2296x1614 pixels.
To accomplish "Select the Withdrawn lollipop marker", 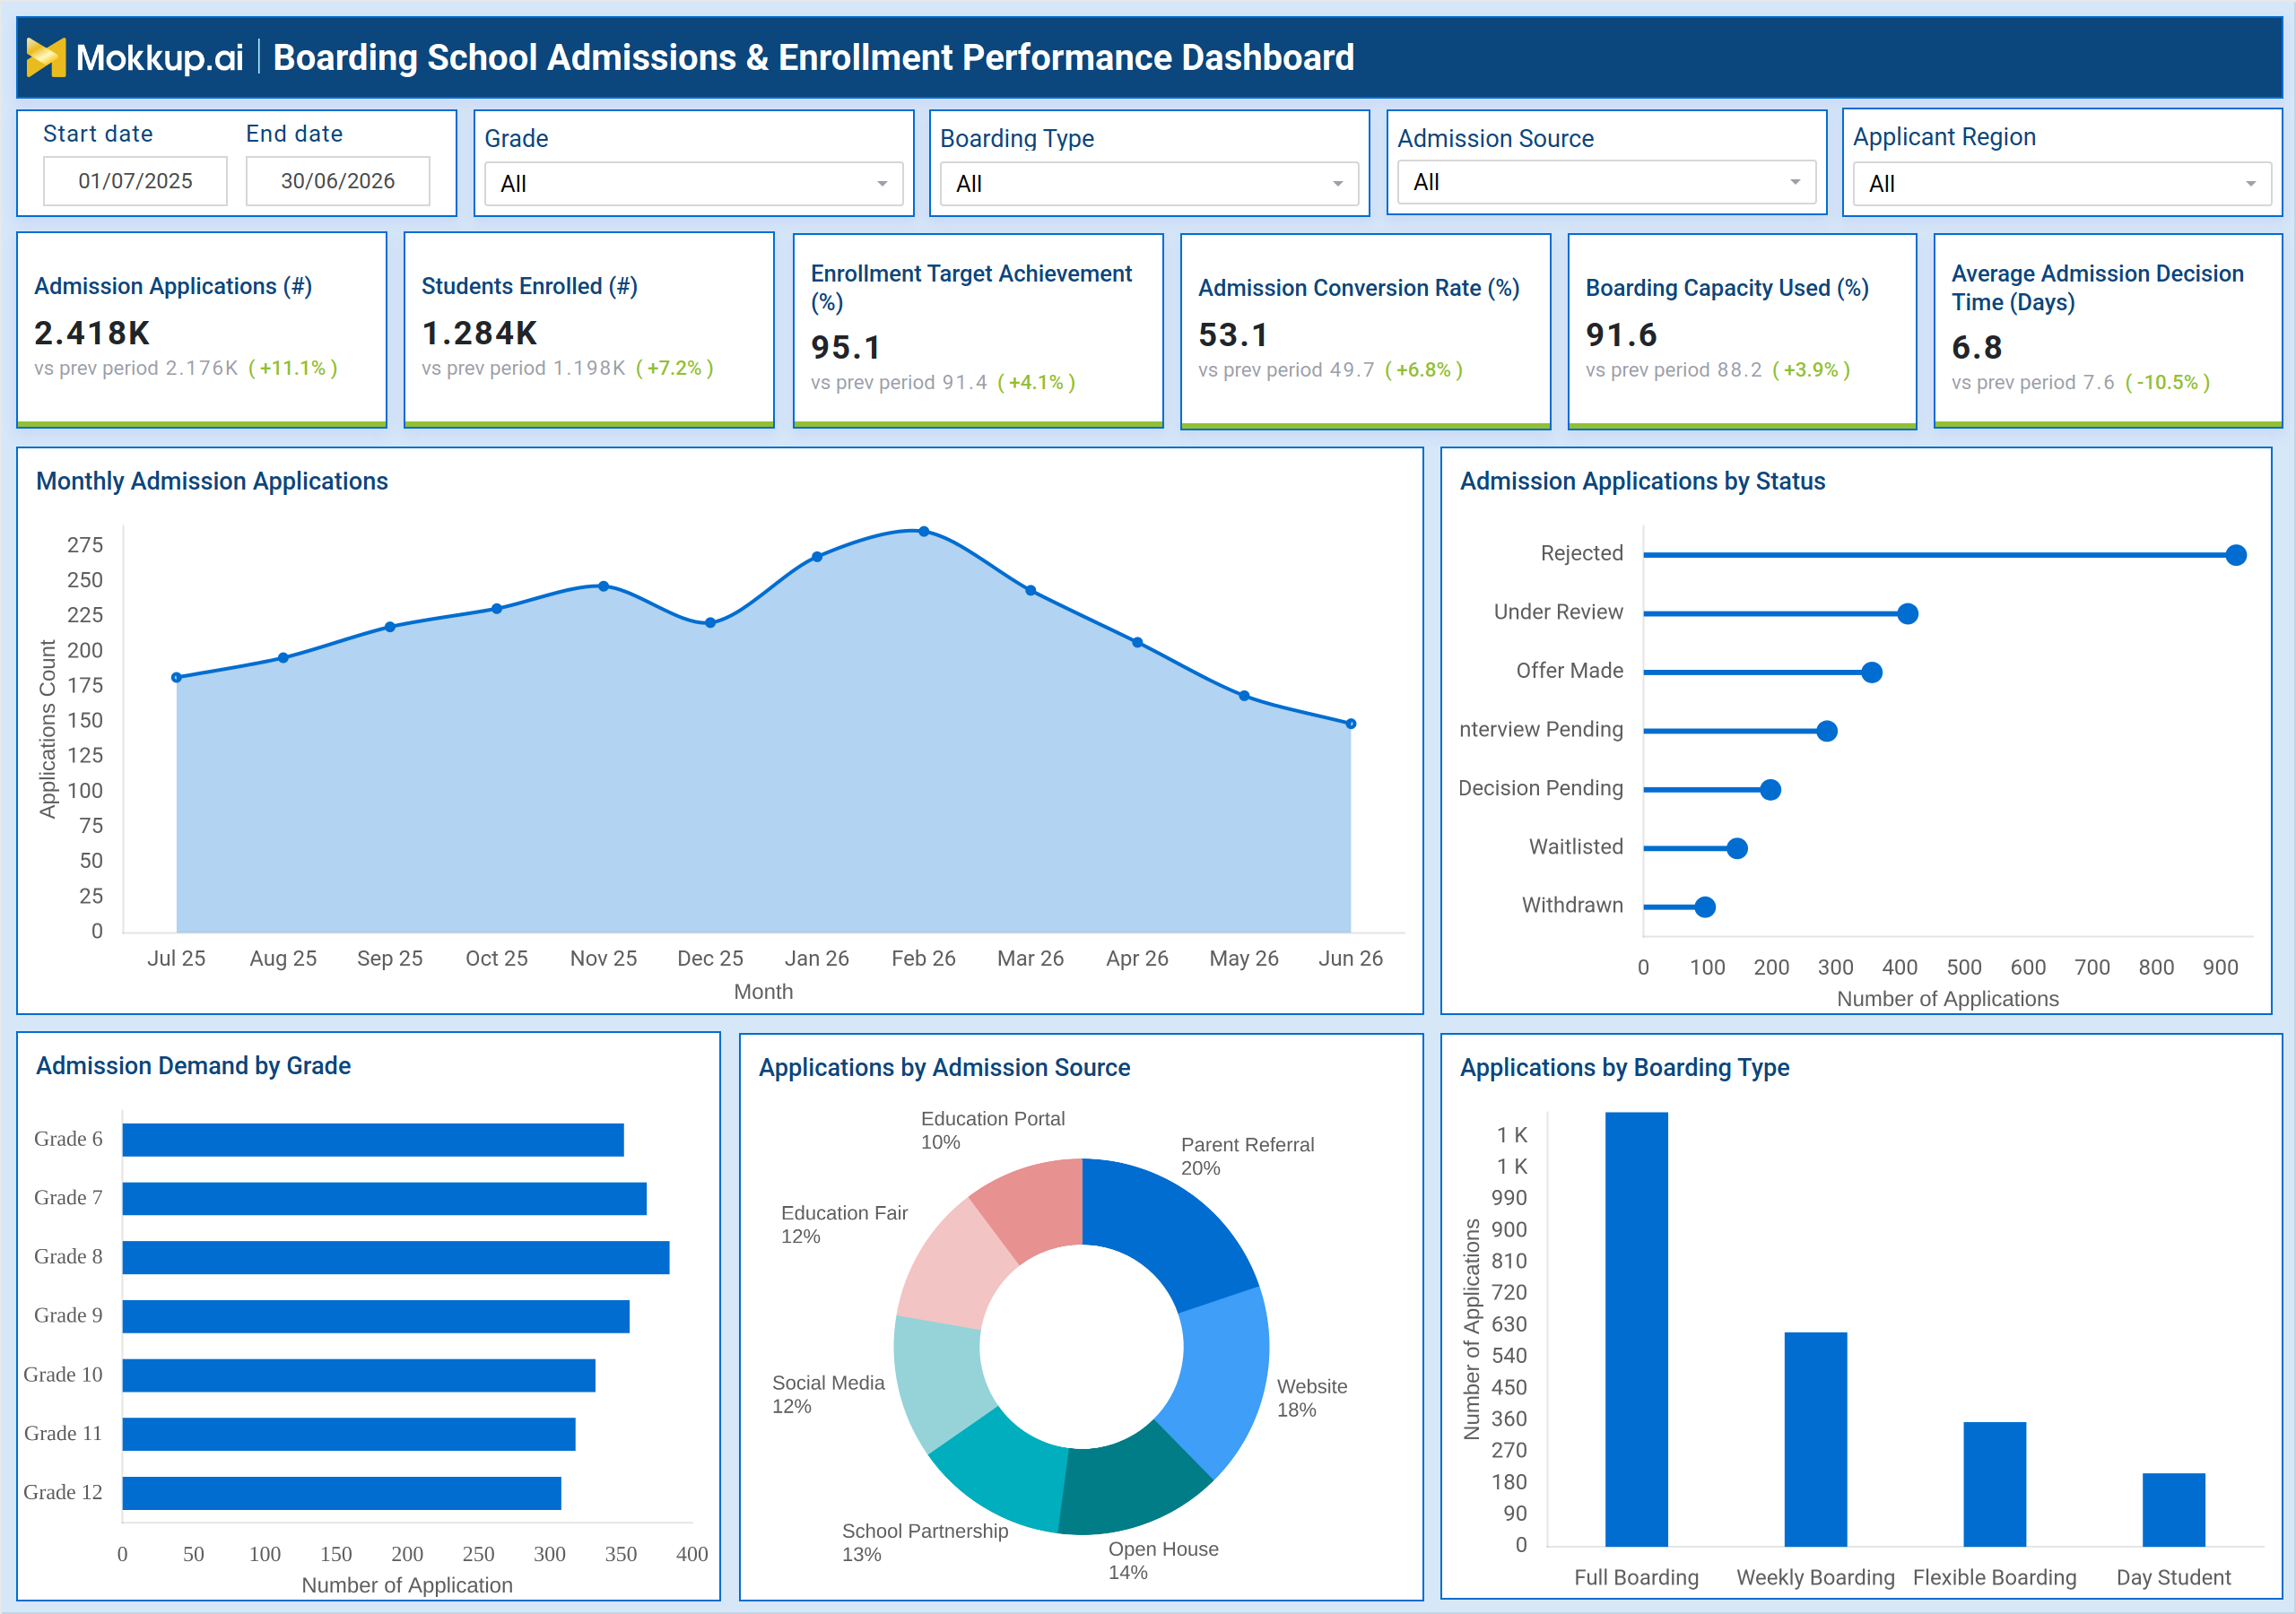I will point(1705,907).
